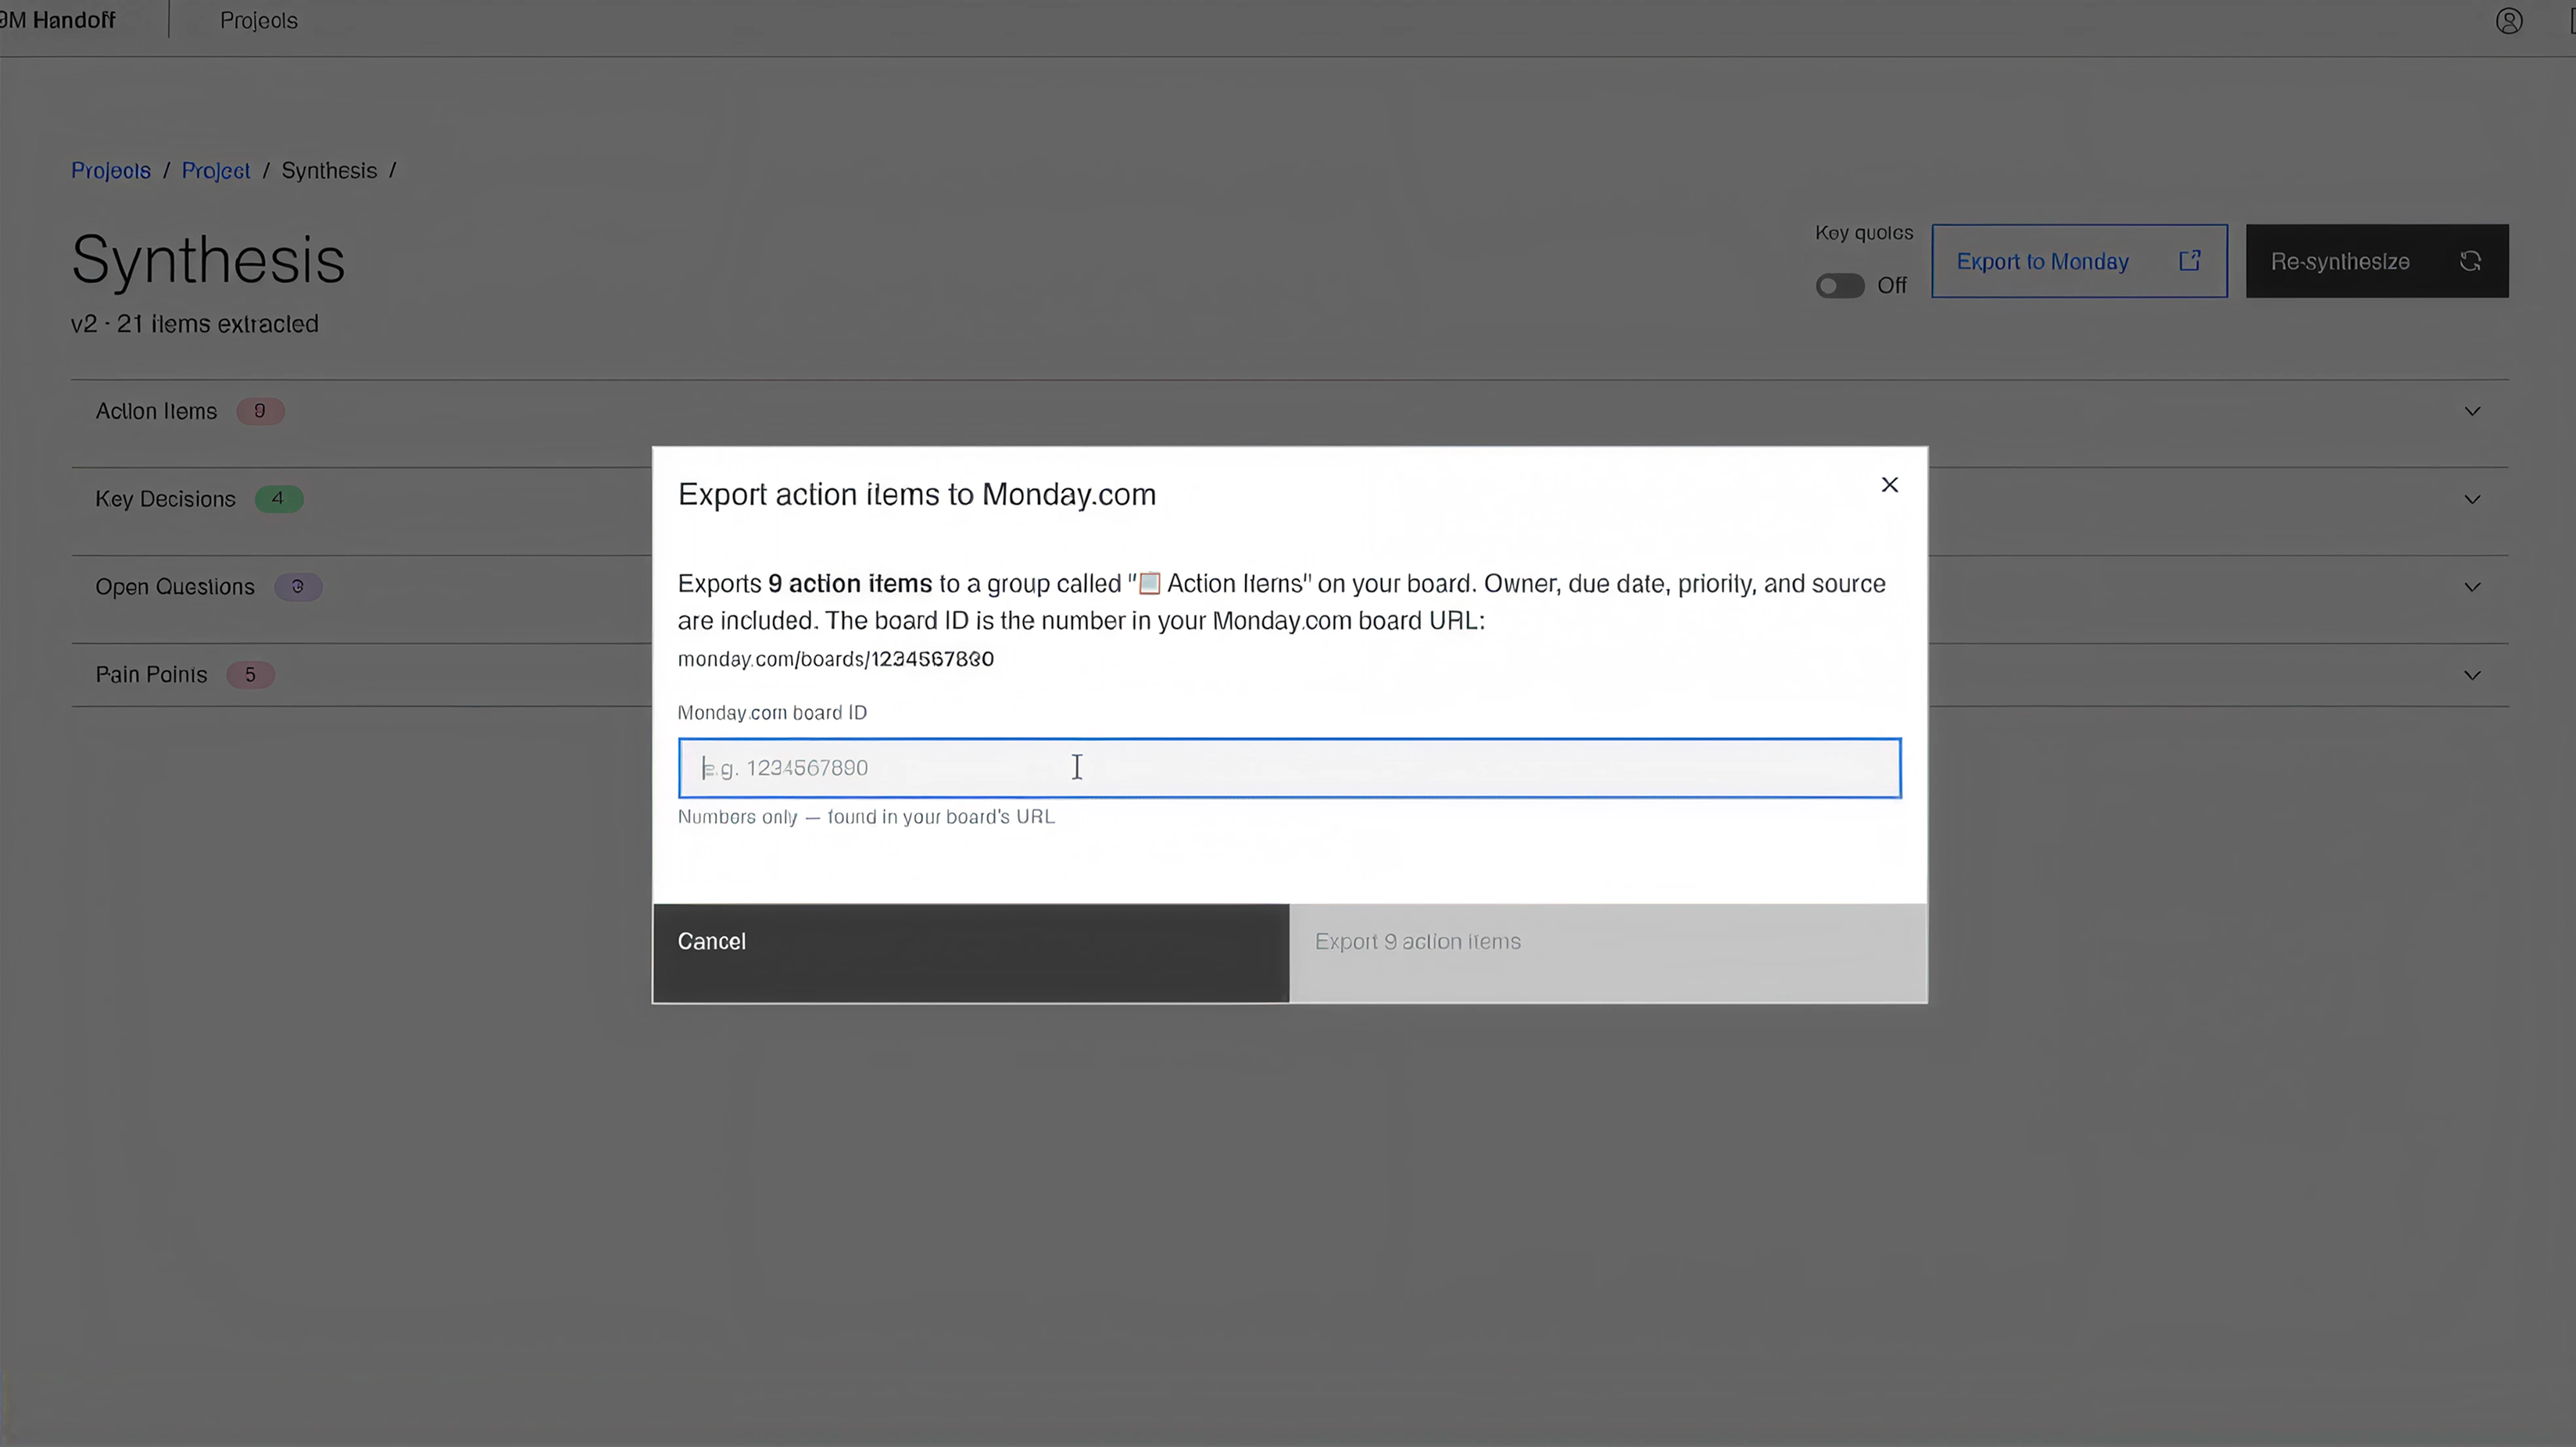Screen dimensions: 2576x1447
Task: Click the 'Monday.com board ID' field label
Action: (x=772, y=713)
